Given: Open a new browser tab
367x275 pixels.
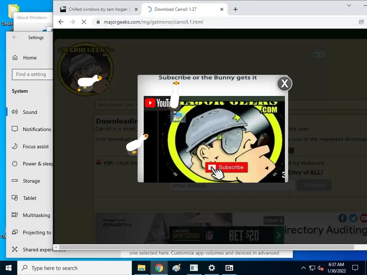Looking at the screenshot, I should pyautogui.click(x=235, y=9).
